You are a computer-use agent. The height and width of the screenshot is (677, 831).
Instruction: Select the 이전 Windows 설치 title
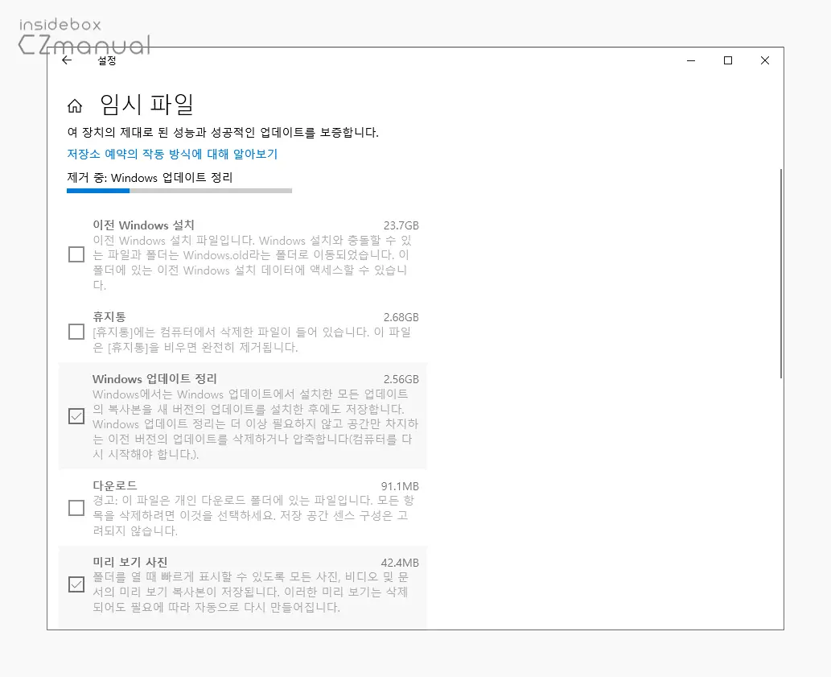click(144, 225)
